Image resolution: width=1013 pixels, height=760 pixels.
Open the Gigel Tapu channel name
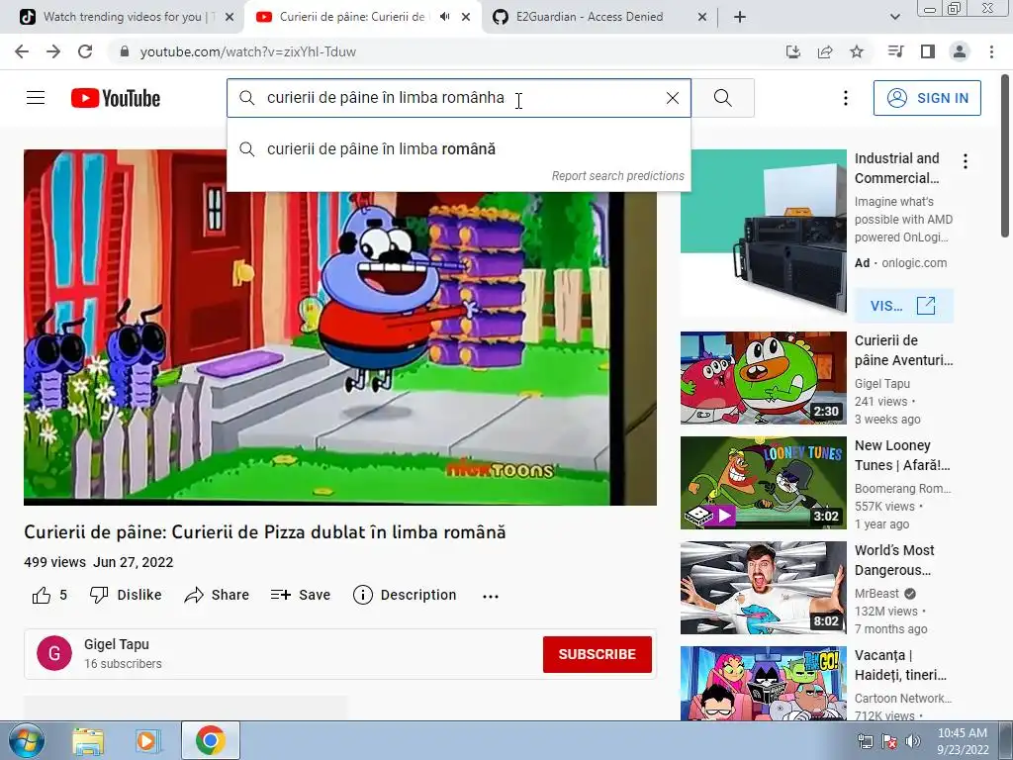click(117, 644)
